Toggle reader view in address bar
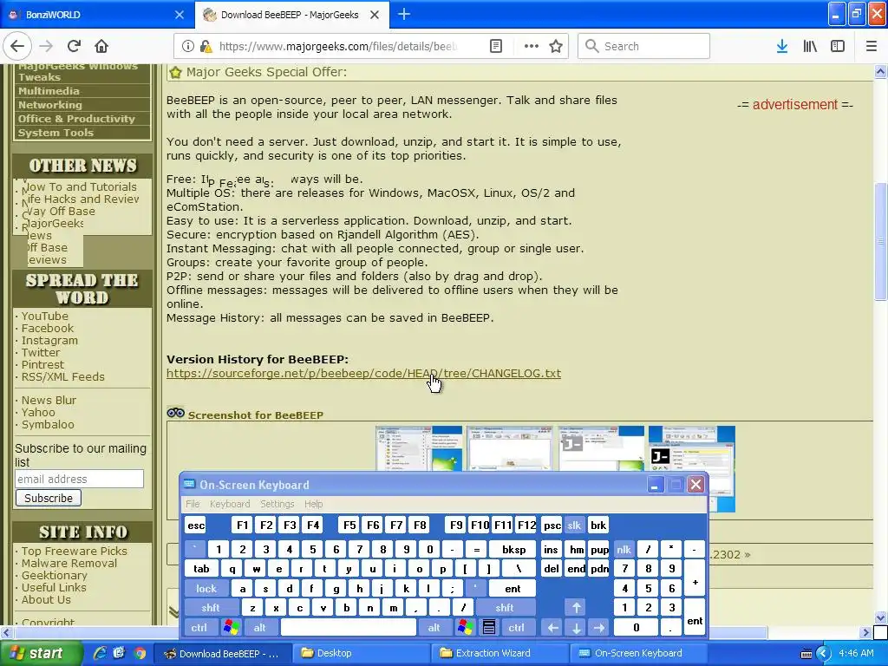 coord(495,46)
